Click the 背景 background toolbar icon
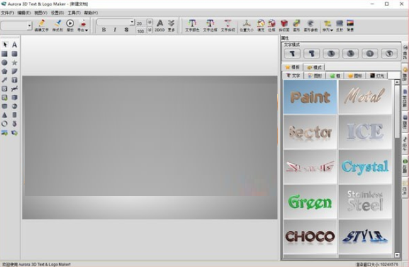This screenshot has height=267, width=409. click(350, 25)
